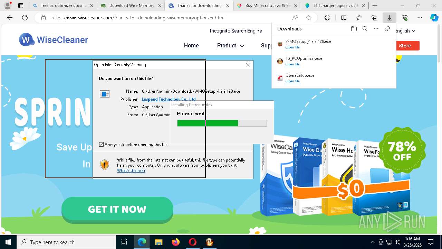Open the Incognito Search Engine link

236,31
